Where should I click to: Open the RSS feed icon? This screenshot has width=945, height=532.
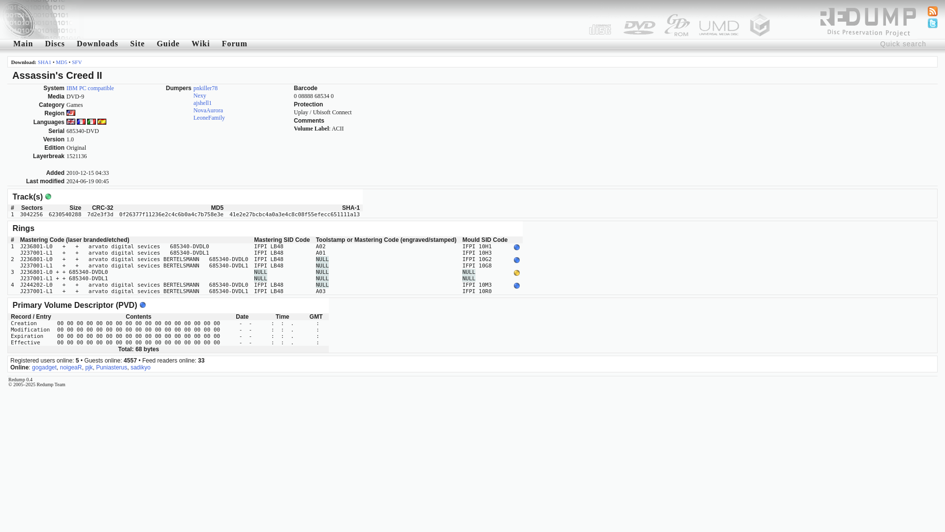[x=932, y=11]
